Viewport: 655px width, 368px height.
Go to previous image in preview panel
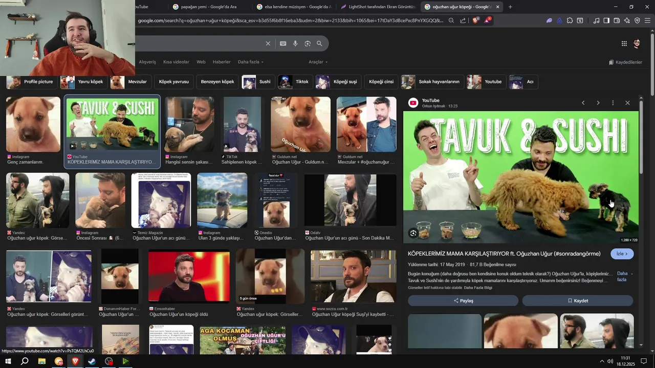583,103
